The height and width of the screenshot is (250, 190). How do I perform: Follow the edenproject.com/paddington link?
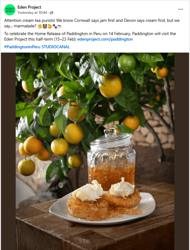[105, 39]
